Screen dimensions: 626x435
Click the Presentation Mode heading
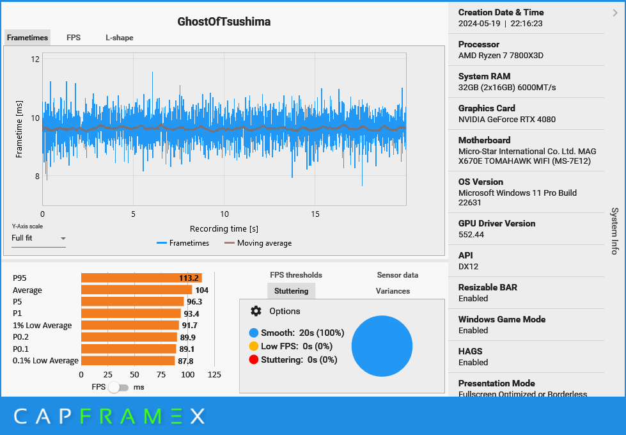click(497, 383)
